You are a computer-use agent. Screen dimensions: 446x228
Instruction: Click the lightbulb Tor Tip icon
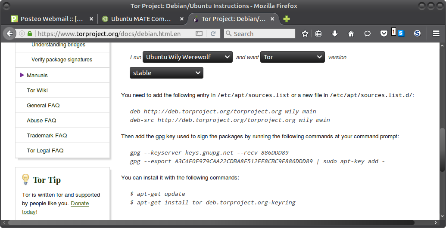click(x=25, y=179)
